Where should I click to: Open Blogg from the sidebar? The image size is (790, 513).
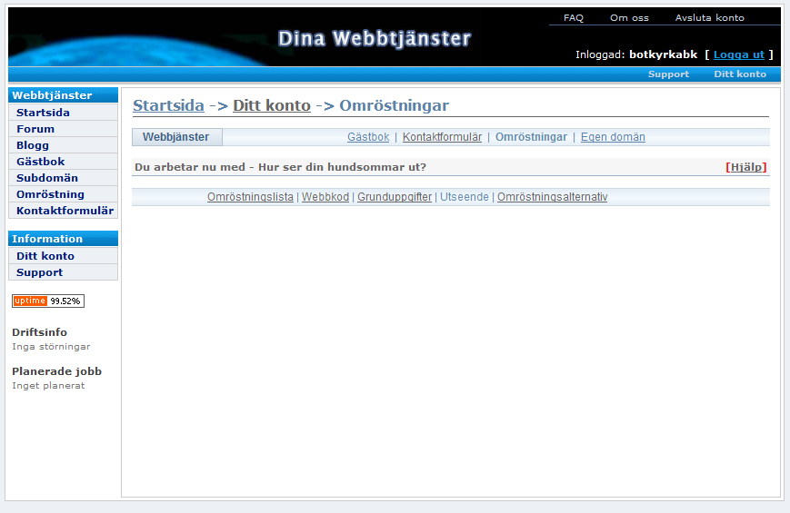tap(33, 145)
